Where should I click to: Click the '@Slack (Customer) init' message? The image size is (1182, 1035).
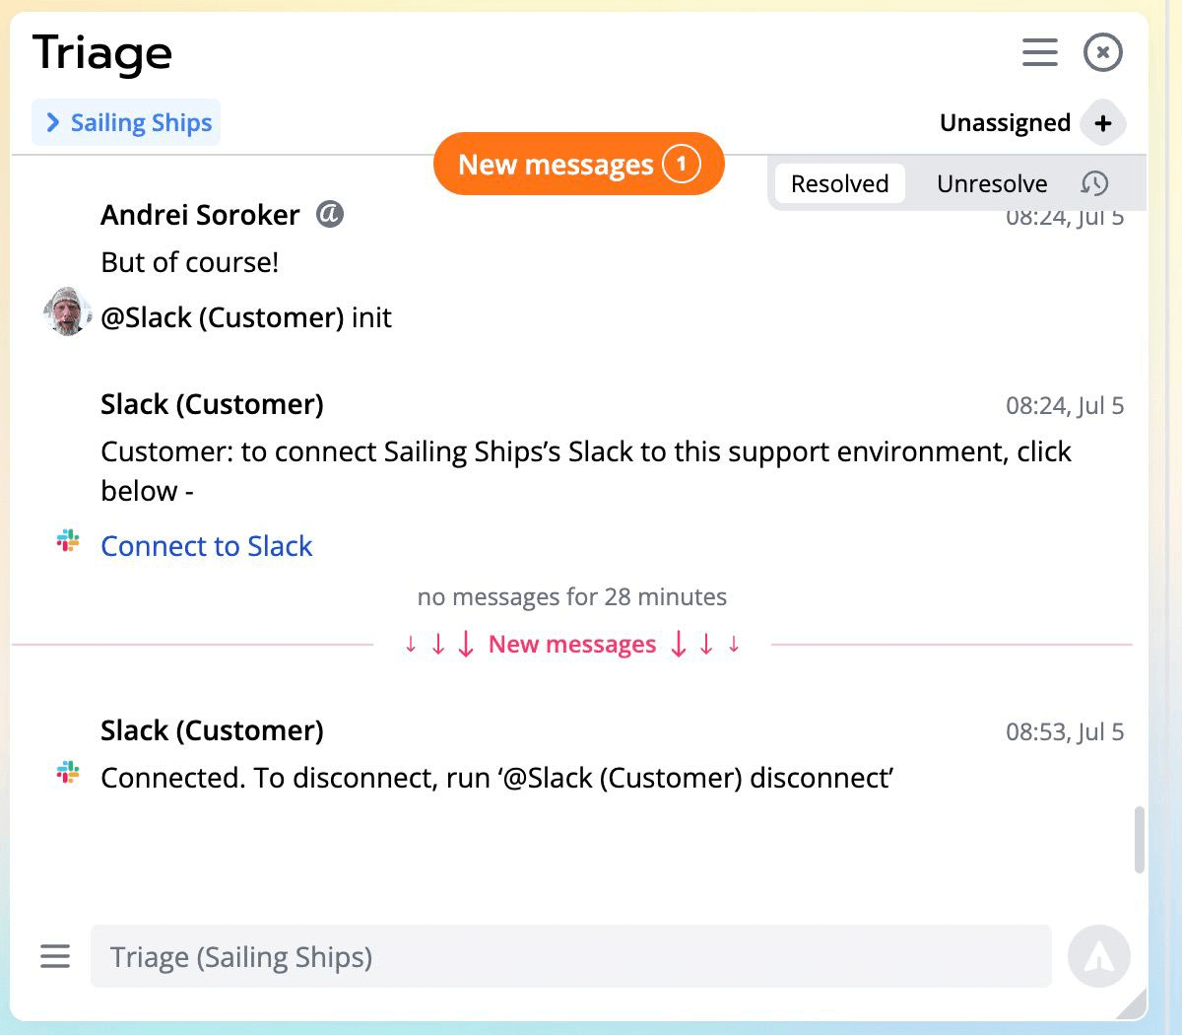tap(246, 317)
